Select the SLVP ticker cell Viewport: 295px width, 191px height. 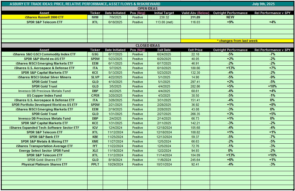coord(95,77)
